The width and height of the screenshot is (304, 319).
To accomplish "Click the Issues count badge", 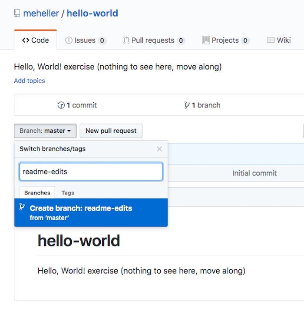I will tap(102, 40).
